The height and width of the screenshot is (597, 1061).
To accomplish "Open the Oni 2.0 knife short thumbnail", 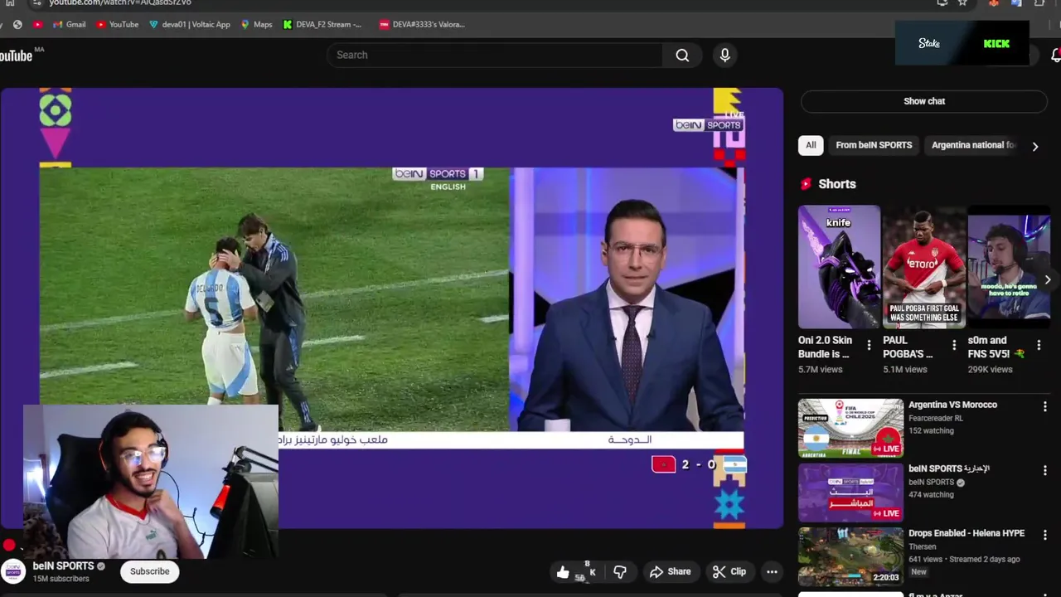I will pyautogui.click(x=839, y=267).
